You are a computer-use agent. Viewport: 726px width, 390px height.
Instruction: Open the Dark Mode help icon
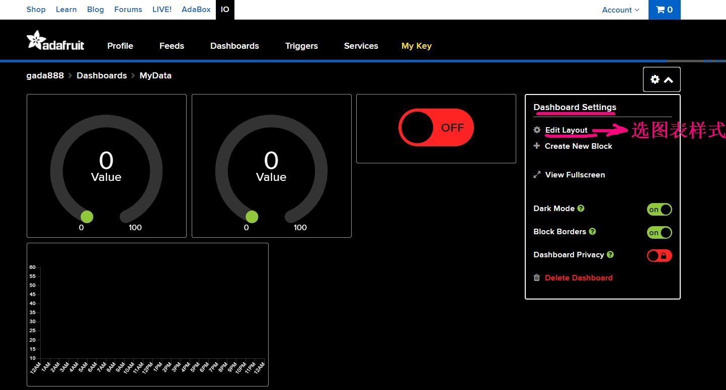[x=581, y=209]
